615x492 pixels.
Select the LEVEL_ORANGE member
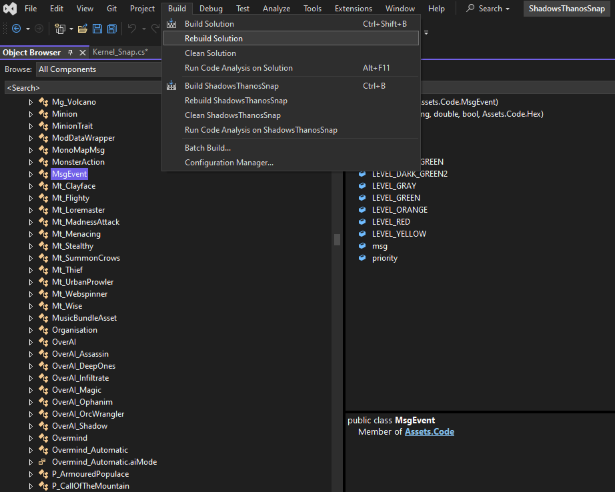tap(400, 210)
